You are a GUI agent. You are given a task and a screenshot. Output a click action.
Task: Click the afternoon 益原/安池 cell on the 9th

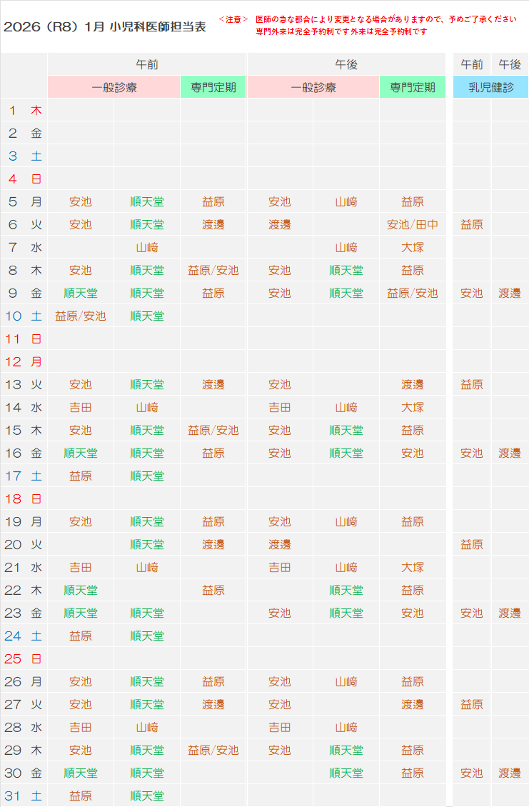pyautogui.click(x=412, y=294)
